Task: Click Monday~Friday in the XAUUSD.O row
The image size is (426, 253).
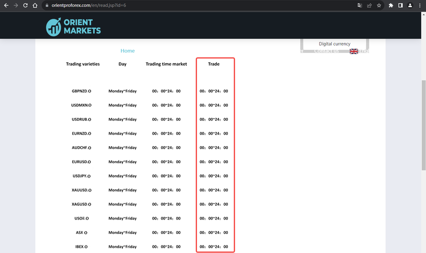Action: (122, 190)
